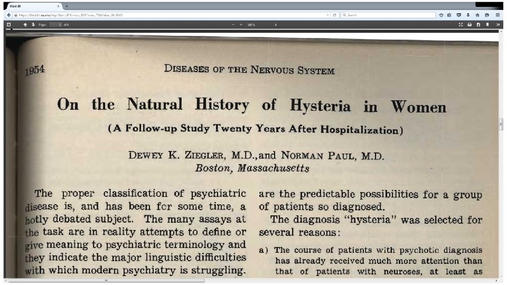Click author line 'Dewey K. Ziegler, M.D.'
507x285 pixels.
point(191,155)
